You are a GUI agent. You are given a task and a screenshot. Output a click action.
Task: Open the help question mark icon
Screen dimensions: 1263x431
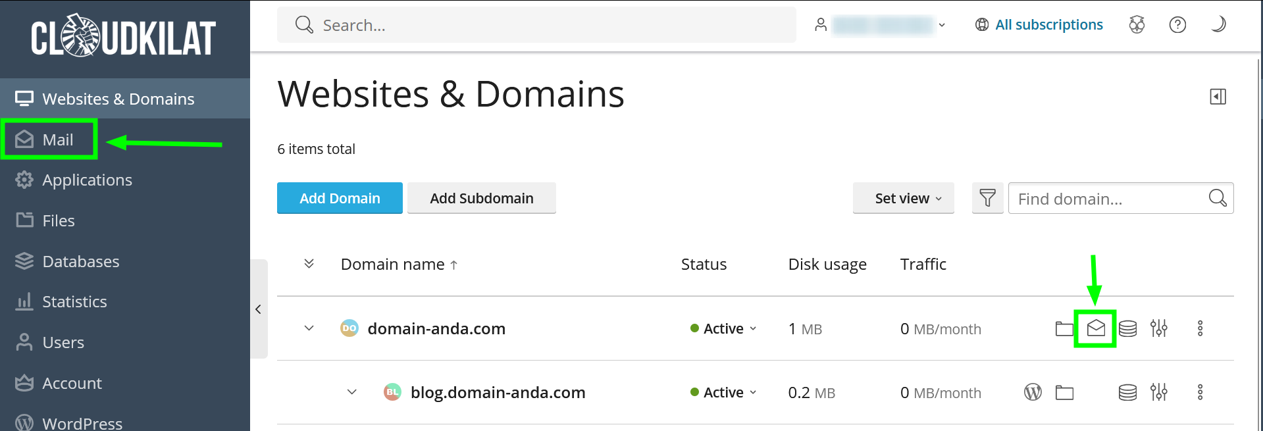click(x=1177, y=25)
